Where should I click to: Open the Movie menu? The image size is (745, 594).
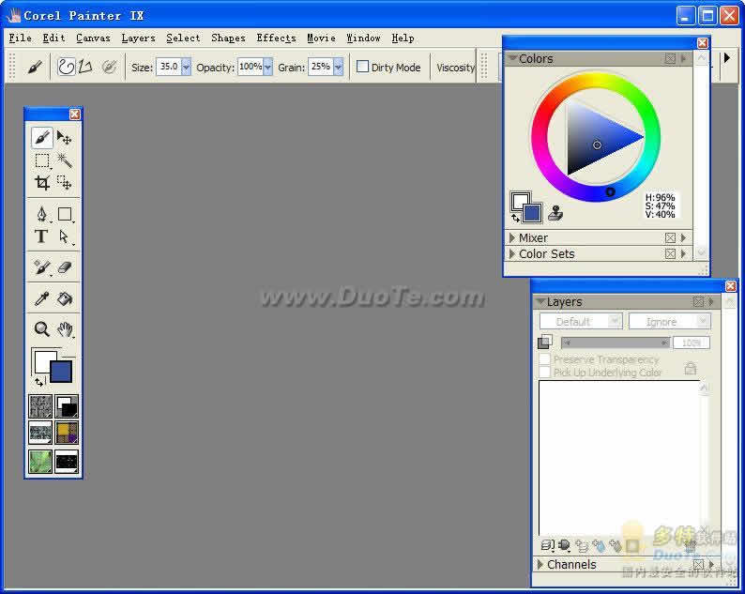click(321, 38)
